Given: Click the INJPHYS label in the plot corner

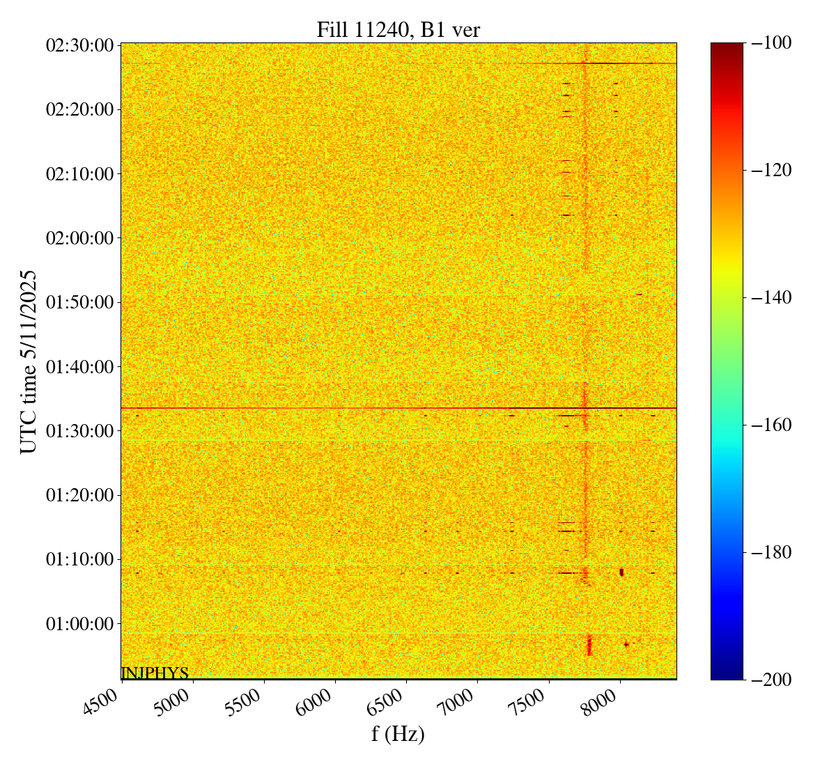Looking at the screenshot, I should (x=155, y=673).
